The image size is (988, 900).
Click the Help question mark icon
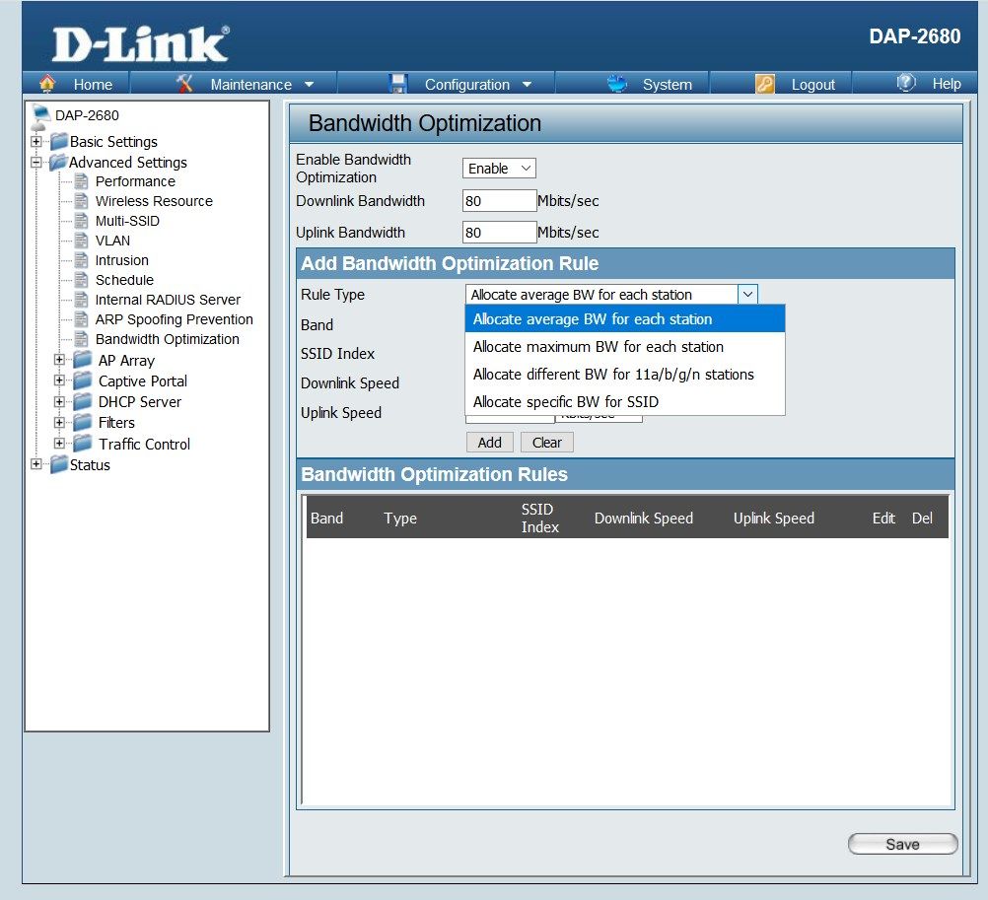[906, 83]
